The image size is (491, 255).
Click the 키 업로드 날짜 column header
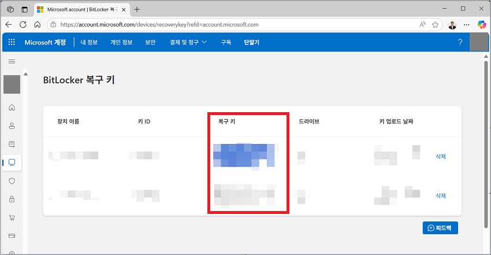pos(396,121)
